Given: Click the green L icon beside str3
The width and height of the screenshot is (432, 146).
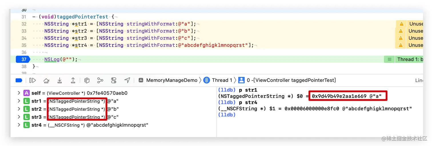Looking at the screenshot, I should 27,117.
